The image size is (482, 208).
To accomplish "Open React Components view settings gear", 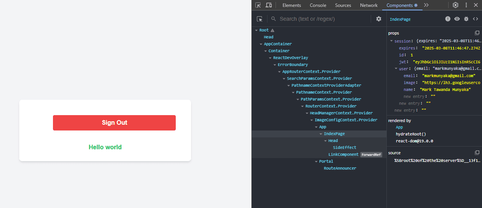I will tap(379, 19).
